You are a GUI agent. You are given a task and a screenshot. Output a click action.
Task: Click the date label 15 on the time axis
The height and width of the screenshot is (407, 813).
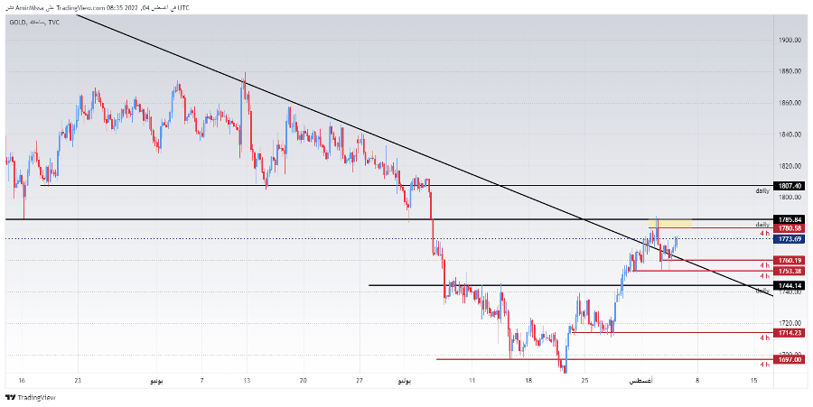click(x=753, y=381)
